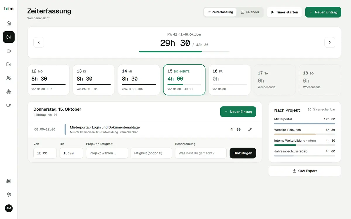Switch to the Zeiterfassung tab
Screen dimensions: 351x219
pyautogui.click(x=220, y=12)
